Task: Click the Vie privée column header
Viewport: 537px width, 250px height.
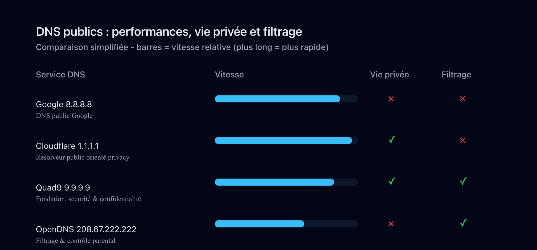Action: click(389, 74)
